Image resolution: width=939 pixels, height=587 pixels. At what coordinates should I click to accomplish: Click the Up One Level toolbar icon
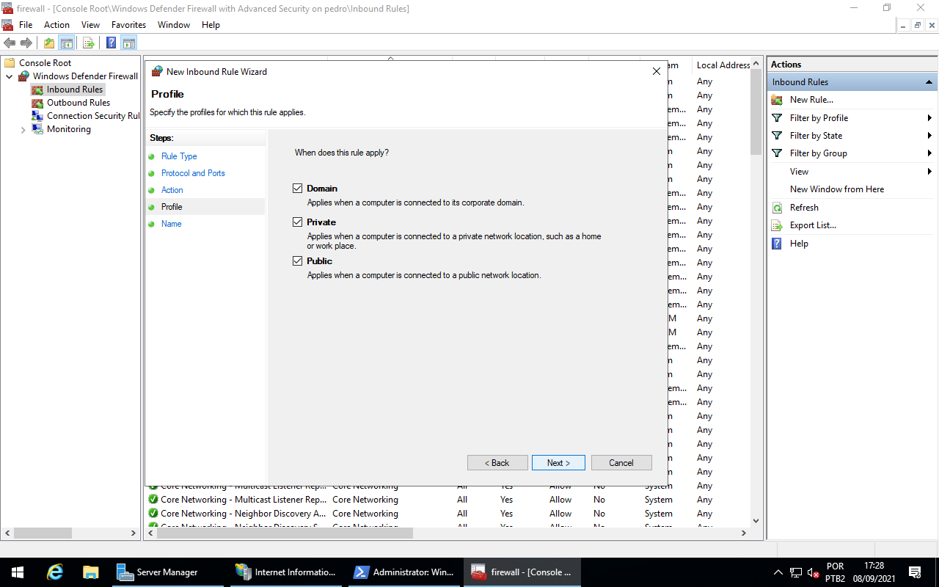coord(48,43)
